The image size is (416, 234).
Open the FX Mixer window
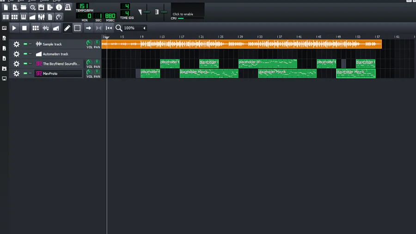(41, 17)
